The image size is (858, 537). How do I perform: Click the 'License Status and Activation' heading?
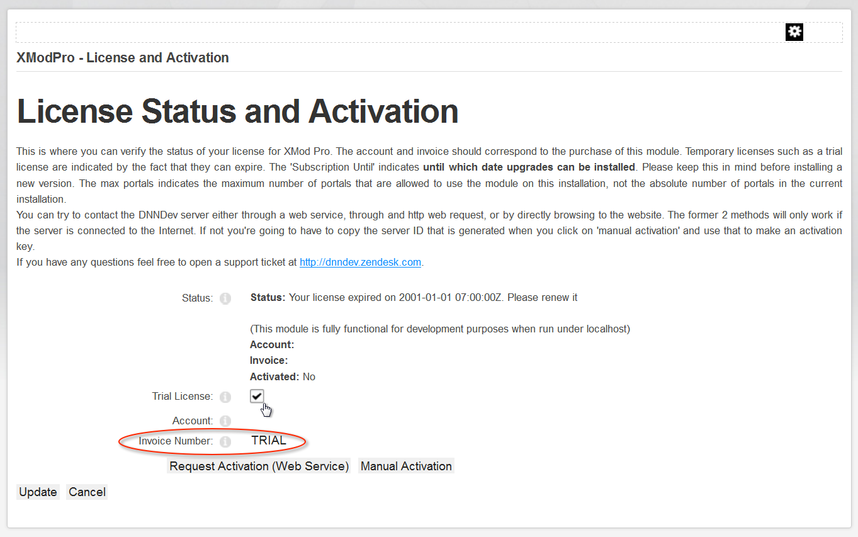click(x=237, y=111)
